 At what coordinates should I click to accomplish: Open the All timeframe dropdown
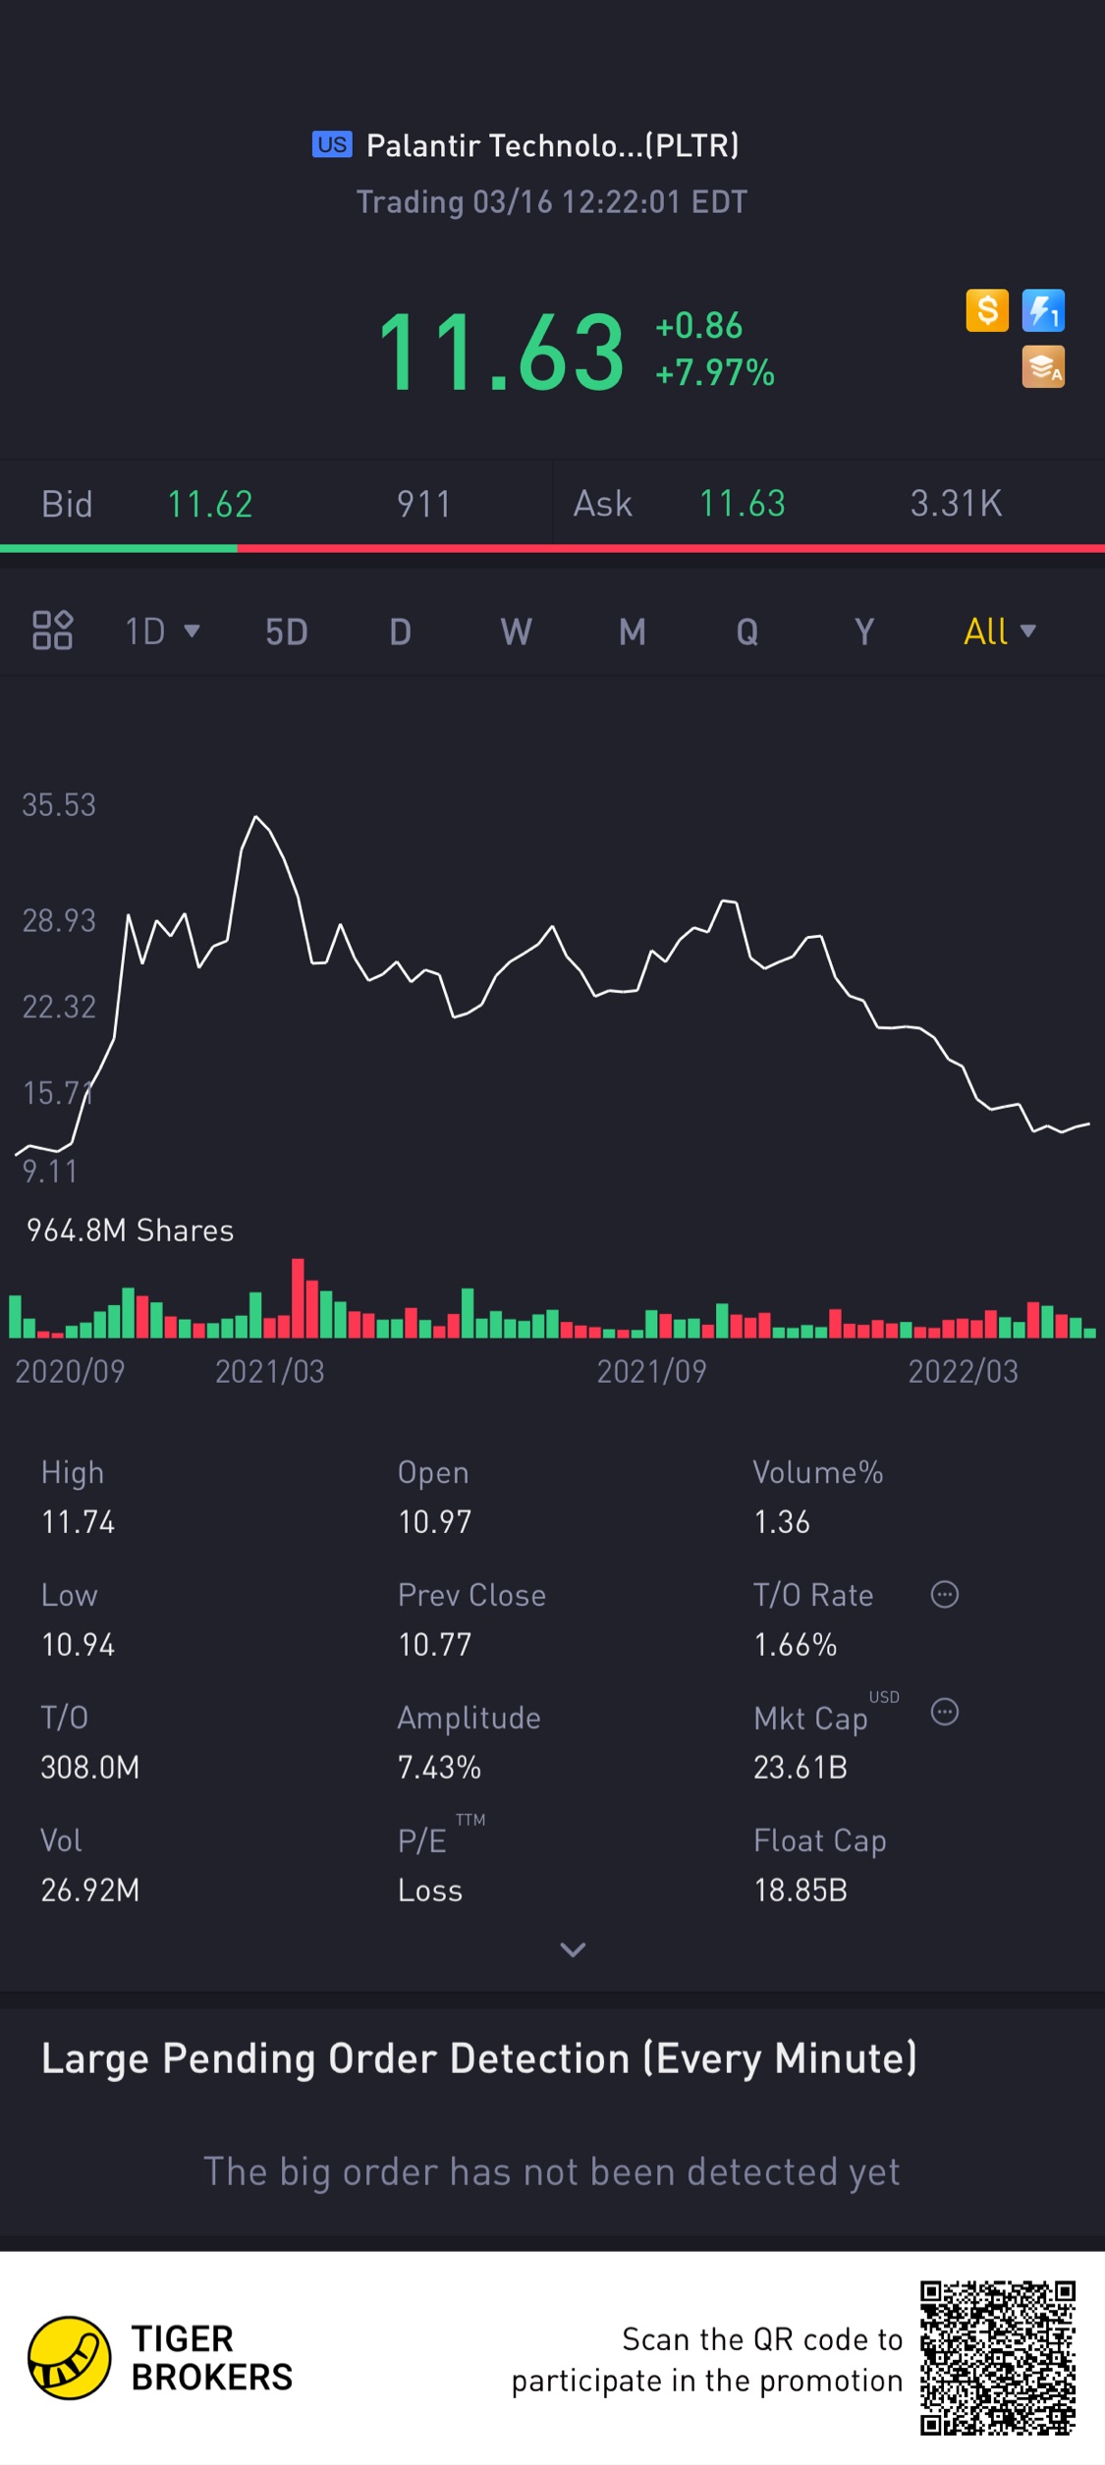point(999,630)
